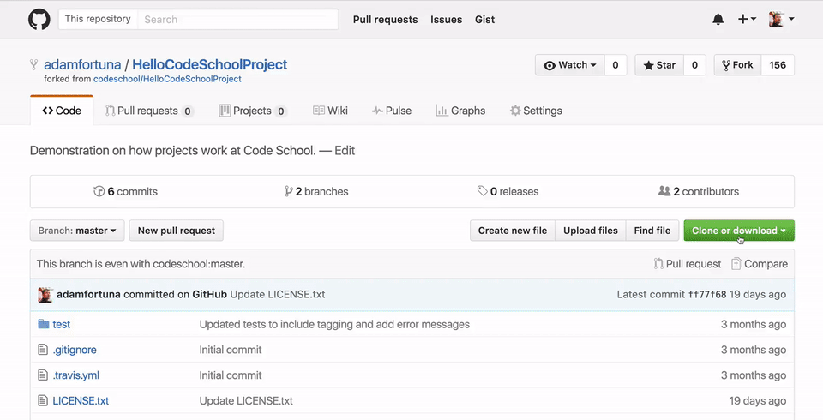Open the 'Update LICENSE.txt' latest commit message

tap(278, 295)
